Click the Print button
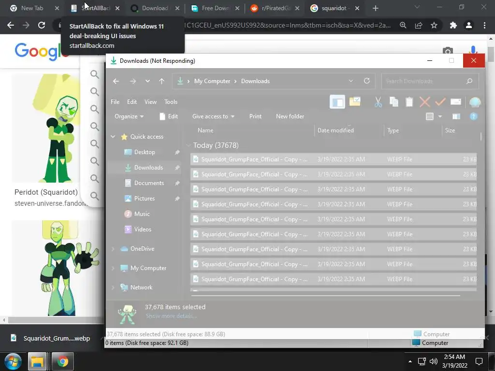Image resolution: width=495 pixels, height=371 pixels. 255,116
